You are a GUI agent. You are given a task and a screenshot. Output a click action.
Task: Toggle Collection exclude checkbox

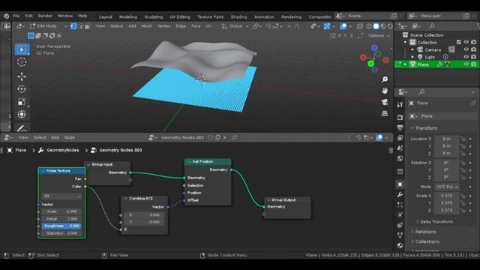(458, 42)
